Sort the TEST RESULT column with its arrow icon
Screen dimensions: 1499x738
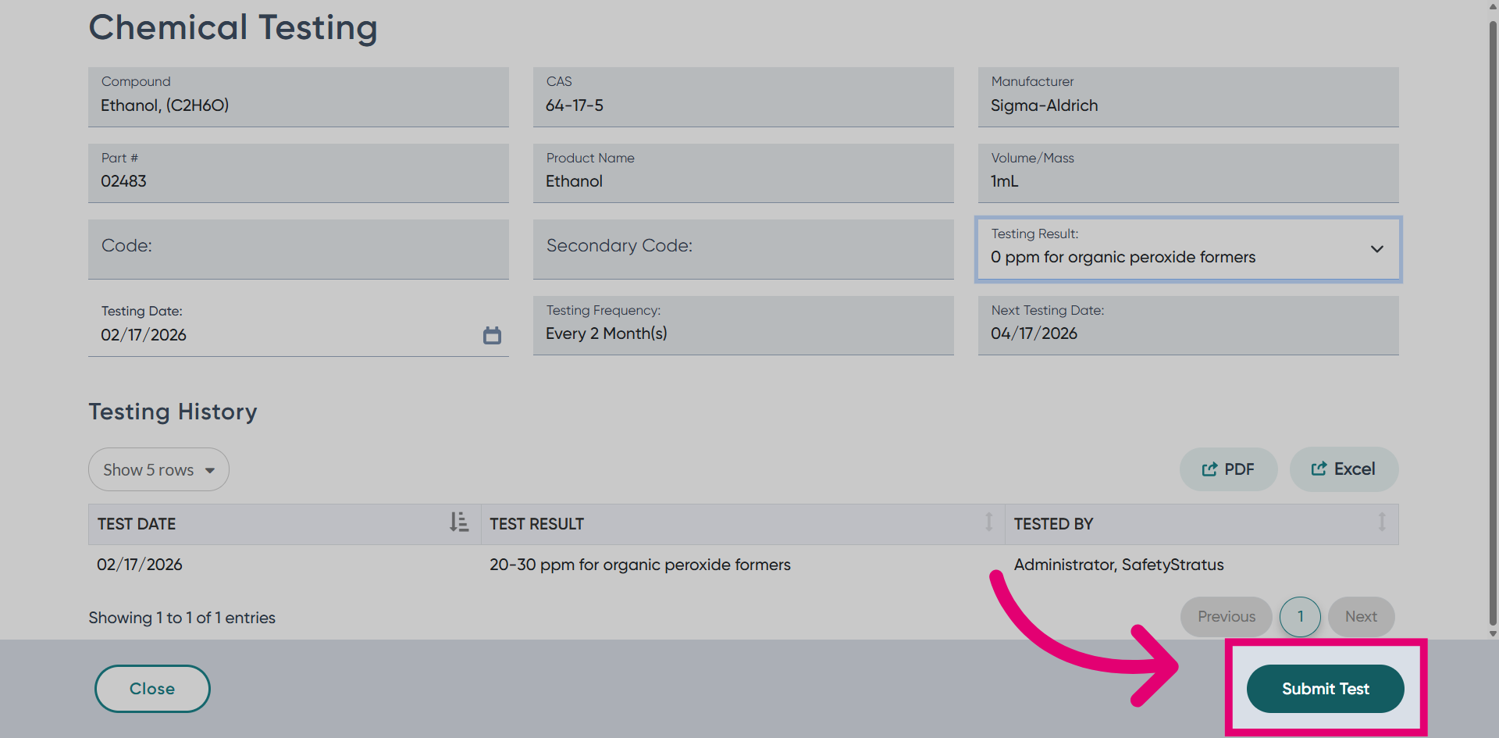click(x=988, y=522)
